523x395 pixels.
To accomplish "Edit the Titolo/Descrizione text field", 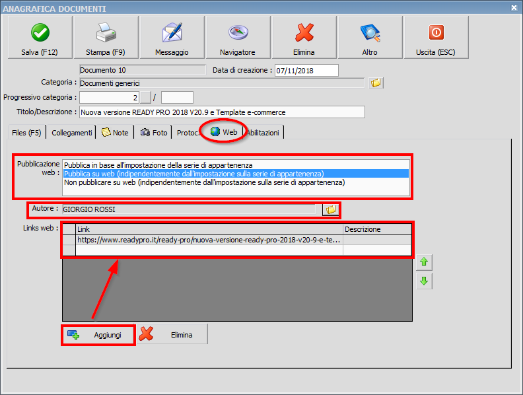I will (x=222, y=112).
